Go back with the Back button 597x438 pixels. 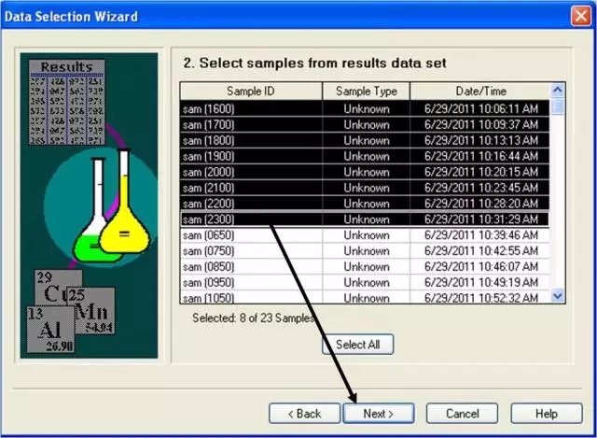pyautogui.click(x=303, y=413)
